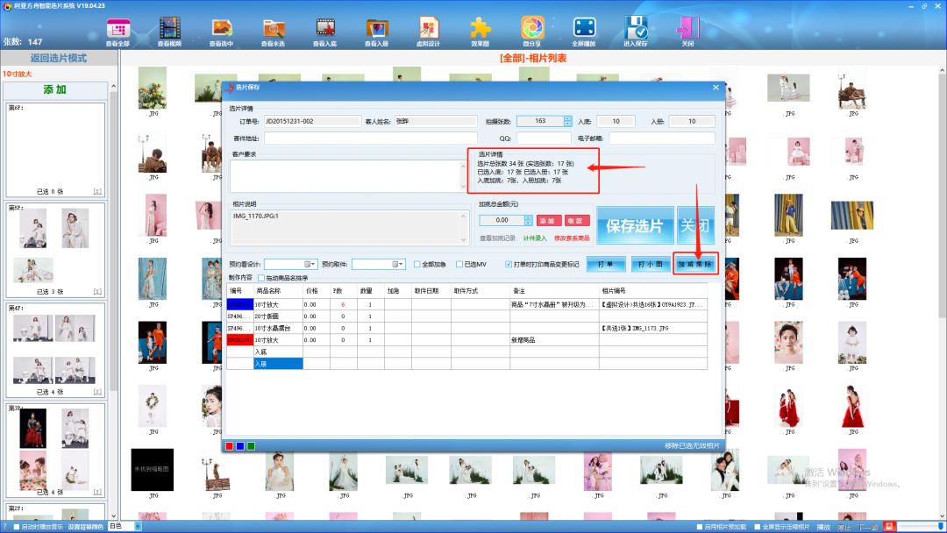The width and height of the screenshot is (947, 533).
Task: Click 移除已选无效相片 link at dialog bottom
Action: tap(692, 445)
